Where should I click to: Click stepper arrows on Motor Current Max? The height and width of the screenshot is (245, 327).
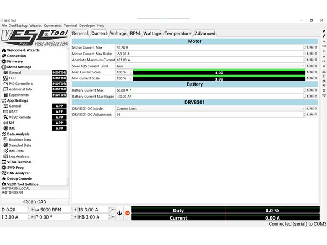pyautogui.click(x=304, y=47)
